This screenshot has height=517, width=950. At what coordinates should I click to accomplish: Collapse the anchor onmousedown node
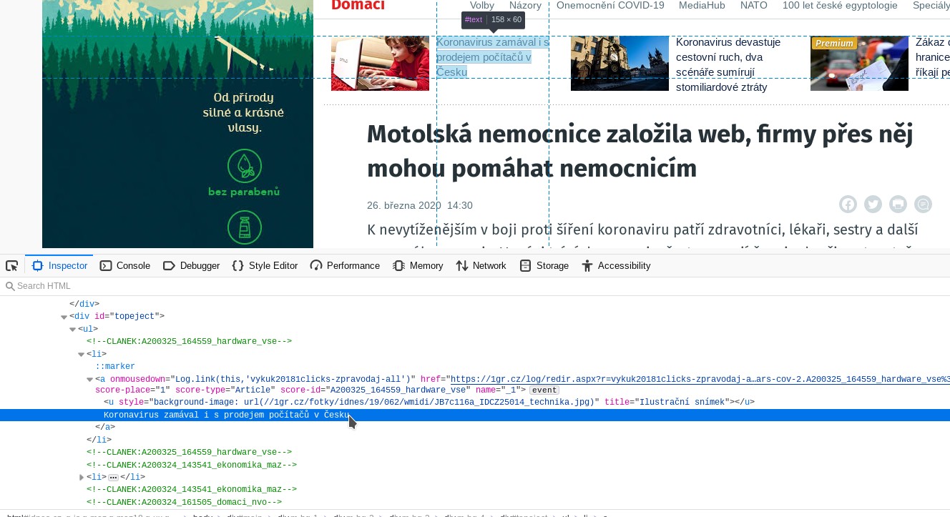[89, 379]
